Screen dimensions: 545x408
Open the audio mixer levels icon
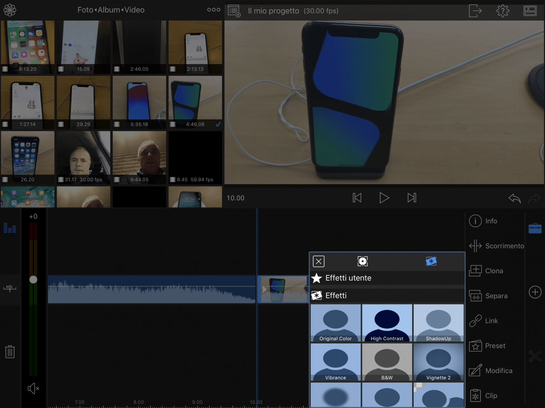[x=10, y=228]
